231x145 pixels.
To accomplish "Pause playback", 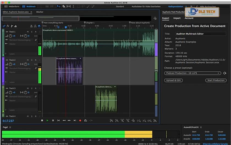I will pyautogui.click(x=53, y=120).
